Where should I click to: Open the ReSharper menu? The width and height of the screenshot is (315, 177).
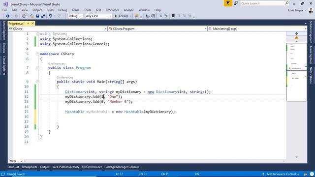click(x=112, y=10)
